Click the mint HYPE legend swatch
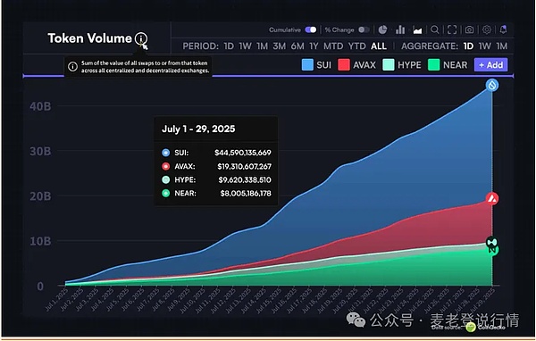The image size is (536, 341). click(389, 65)
